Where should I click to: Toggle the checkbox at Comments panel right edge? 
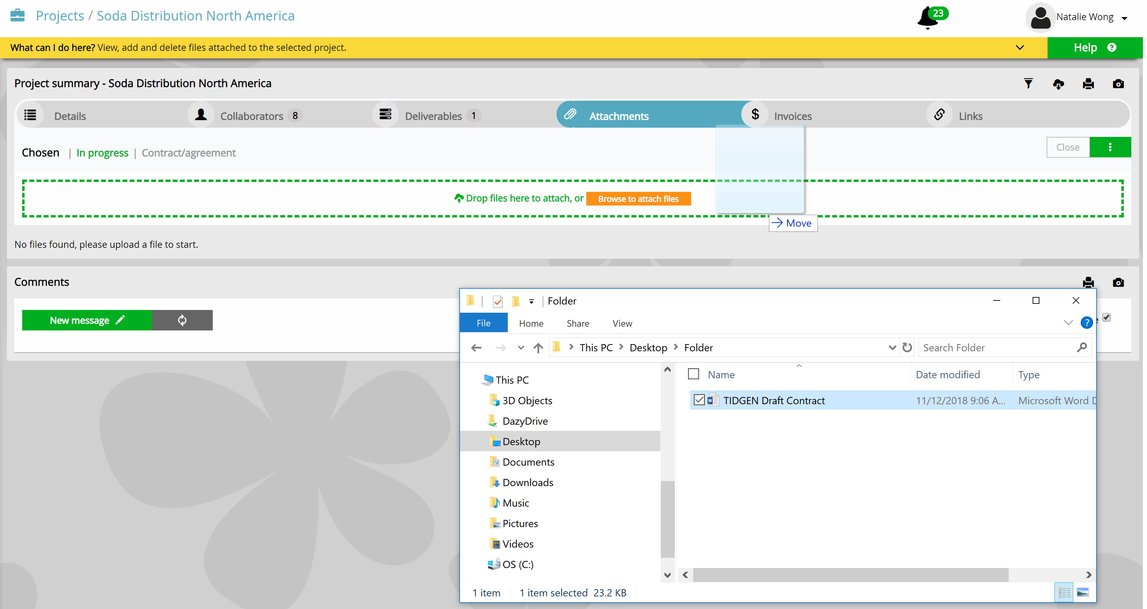(x=1106, y=317)
